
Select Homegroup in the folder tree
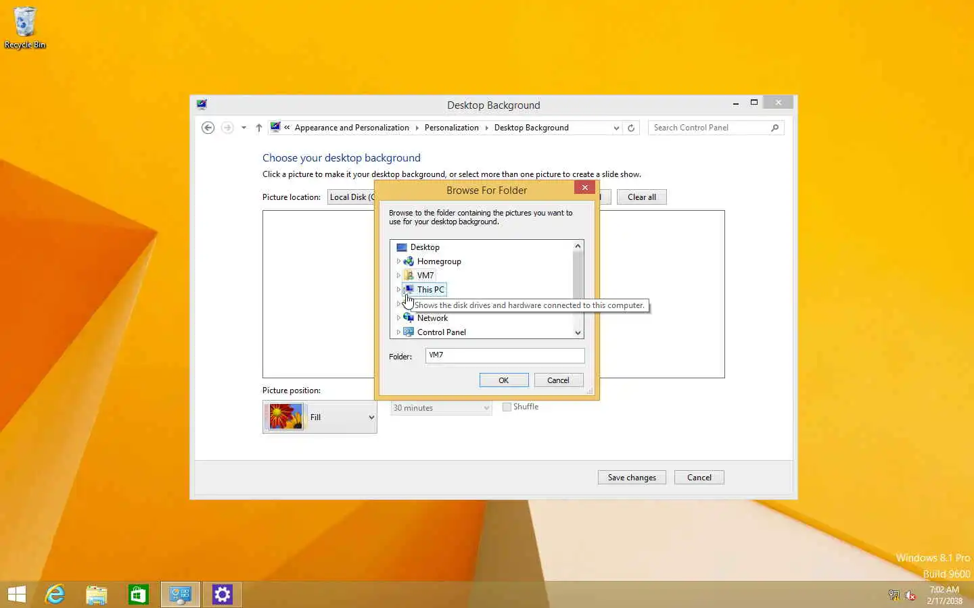pos(439,261)
